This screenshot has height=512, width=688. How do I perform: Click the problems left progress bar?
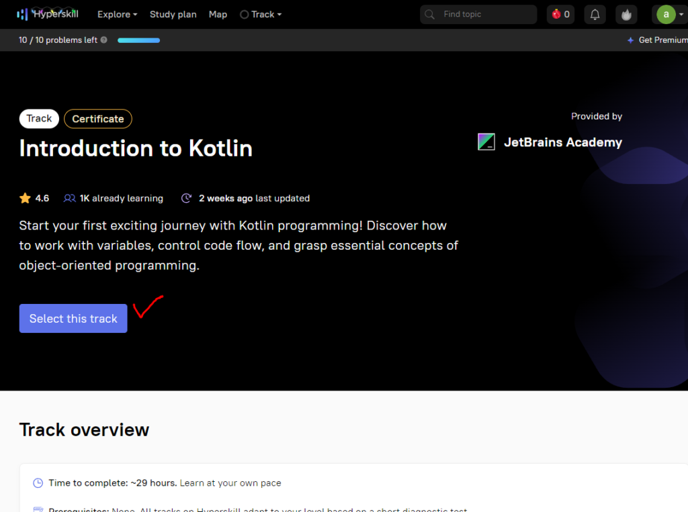coord(138,40)
